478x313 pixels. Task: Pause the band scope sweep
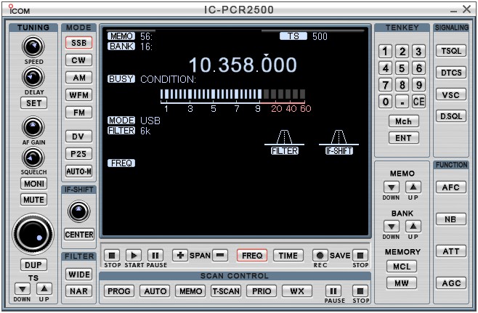click(155, 255)
